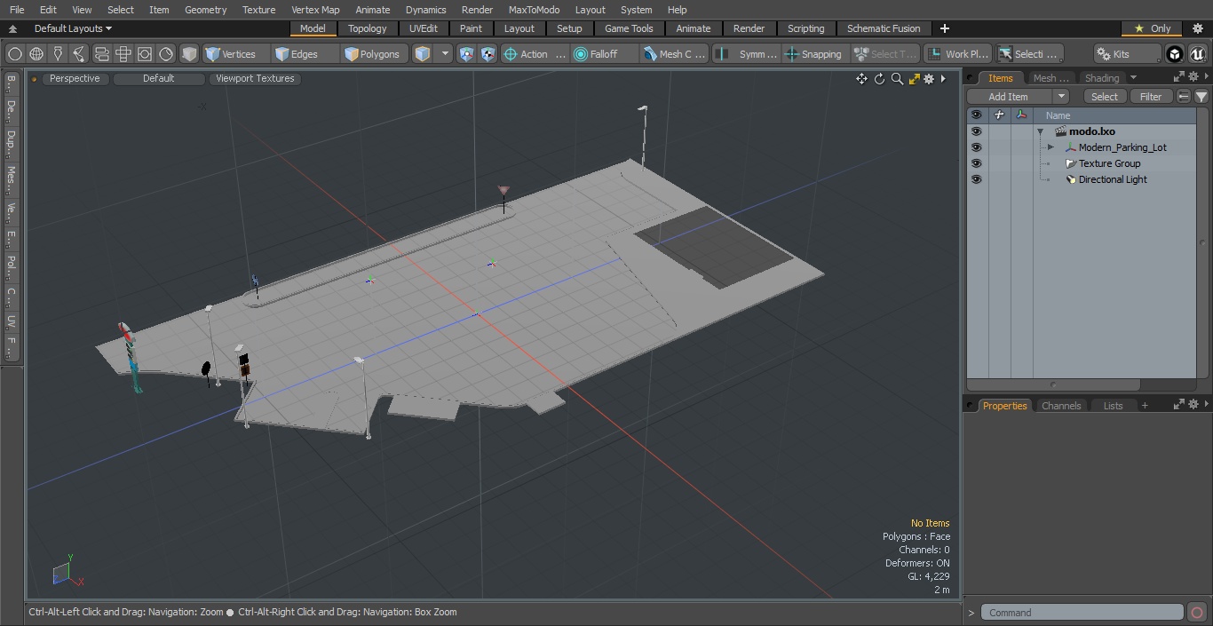1213x626 pixels.
Task: Toggle visibility of Modern_Parking_Lot item
Action: 977,147
